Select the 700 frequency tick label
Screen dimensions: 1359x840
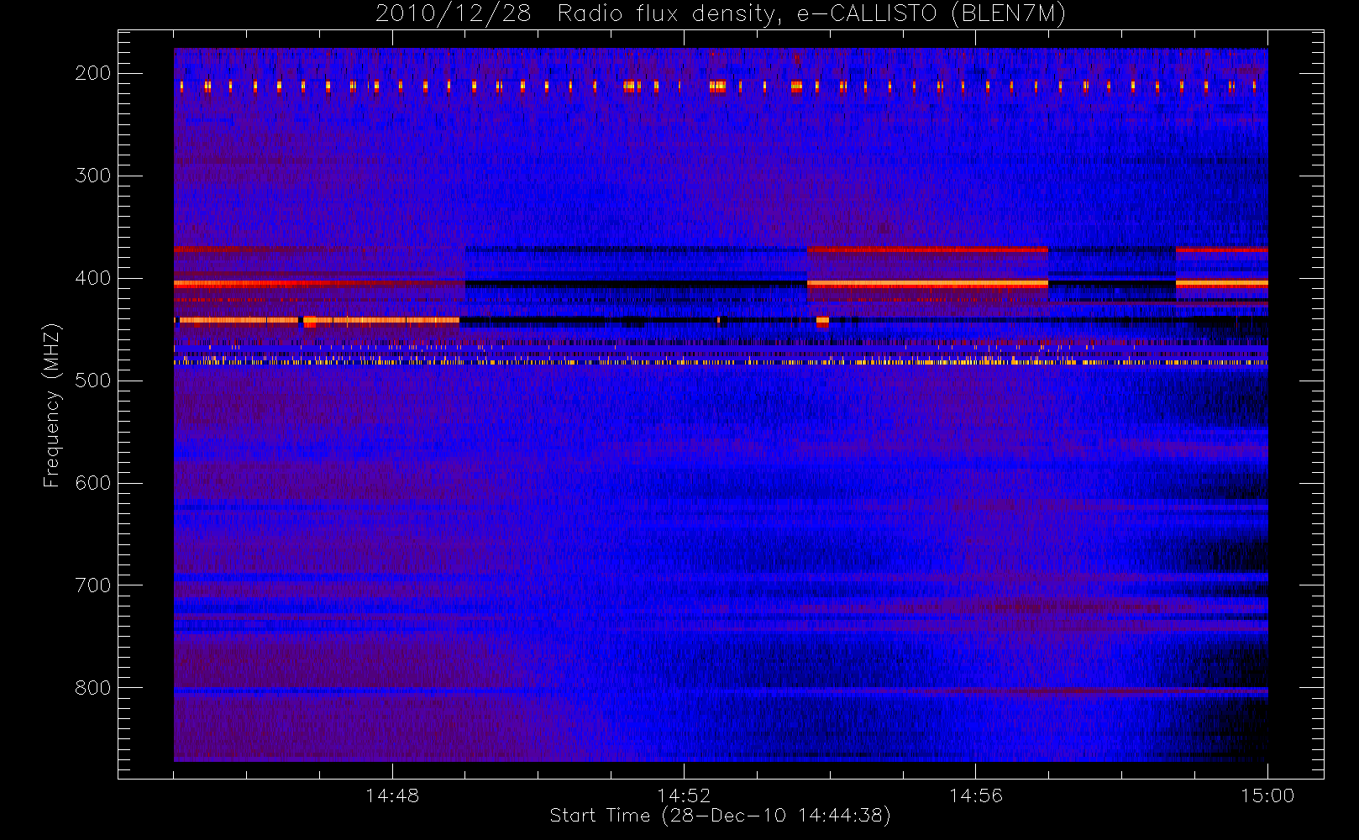[93, 585]
